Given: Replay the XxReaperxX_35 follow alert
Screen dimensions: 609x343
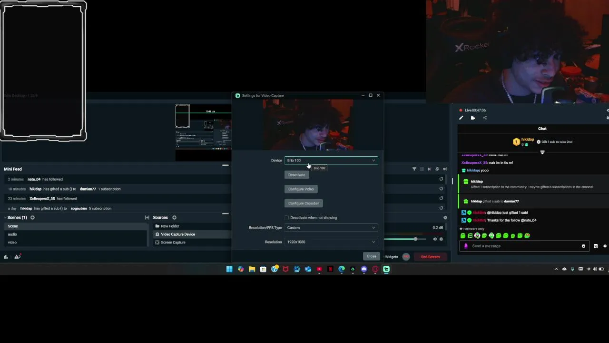Looking at the screenshot, I should pos(441,198).
